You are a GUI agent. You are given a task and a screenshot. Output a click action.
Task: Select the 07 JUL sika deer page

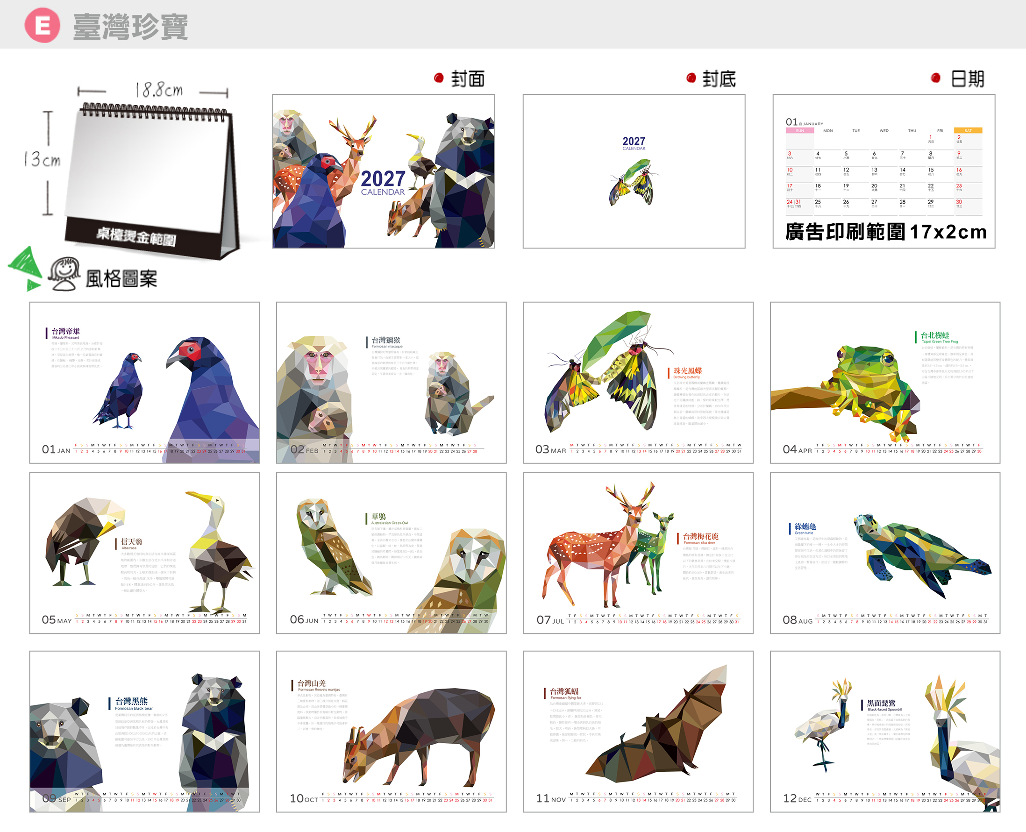[638, 553]
